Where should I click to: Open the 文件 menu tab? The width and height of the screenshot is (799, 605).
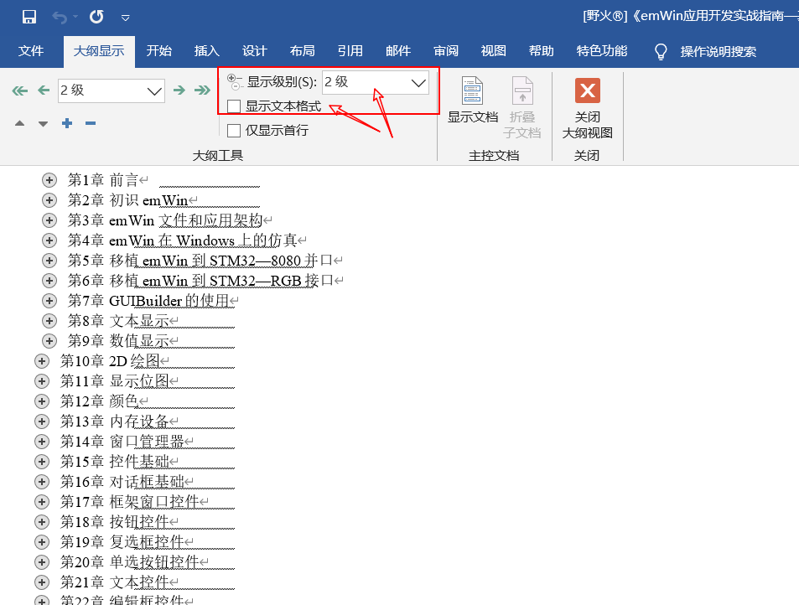coord(31,51)
